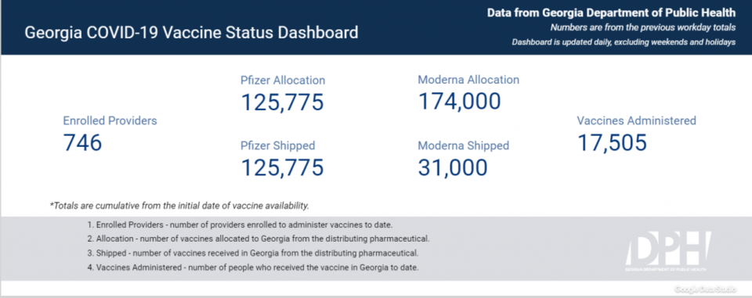Select the Pfizer Shipped figure 125,775
The height and width of the screenshot is (298, 752).
[282, 167]
